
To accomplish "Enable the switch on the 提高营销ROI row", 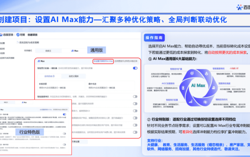I will click(x=135, y=111).
